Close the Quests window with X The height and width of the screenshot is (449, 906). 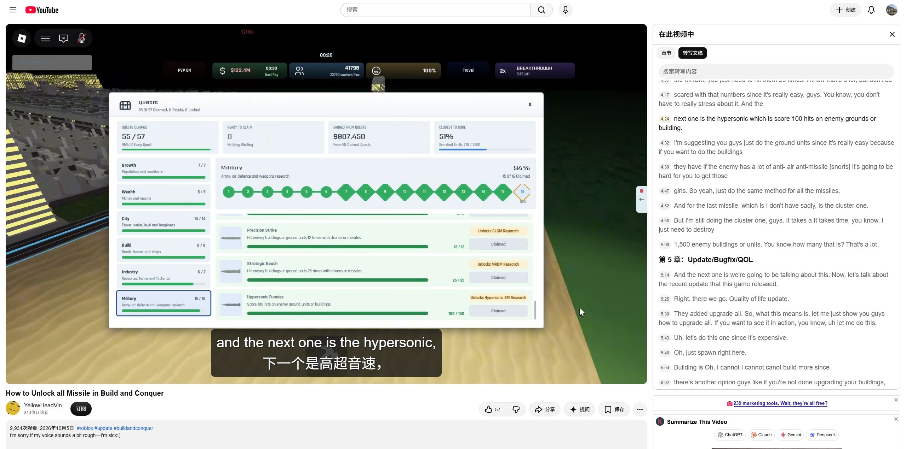tap(530, 105)
